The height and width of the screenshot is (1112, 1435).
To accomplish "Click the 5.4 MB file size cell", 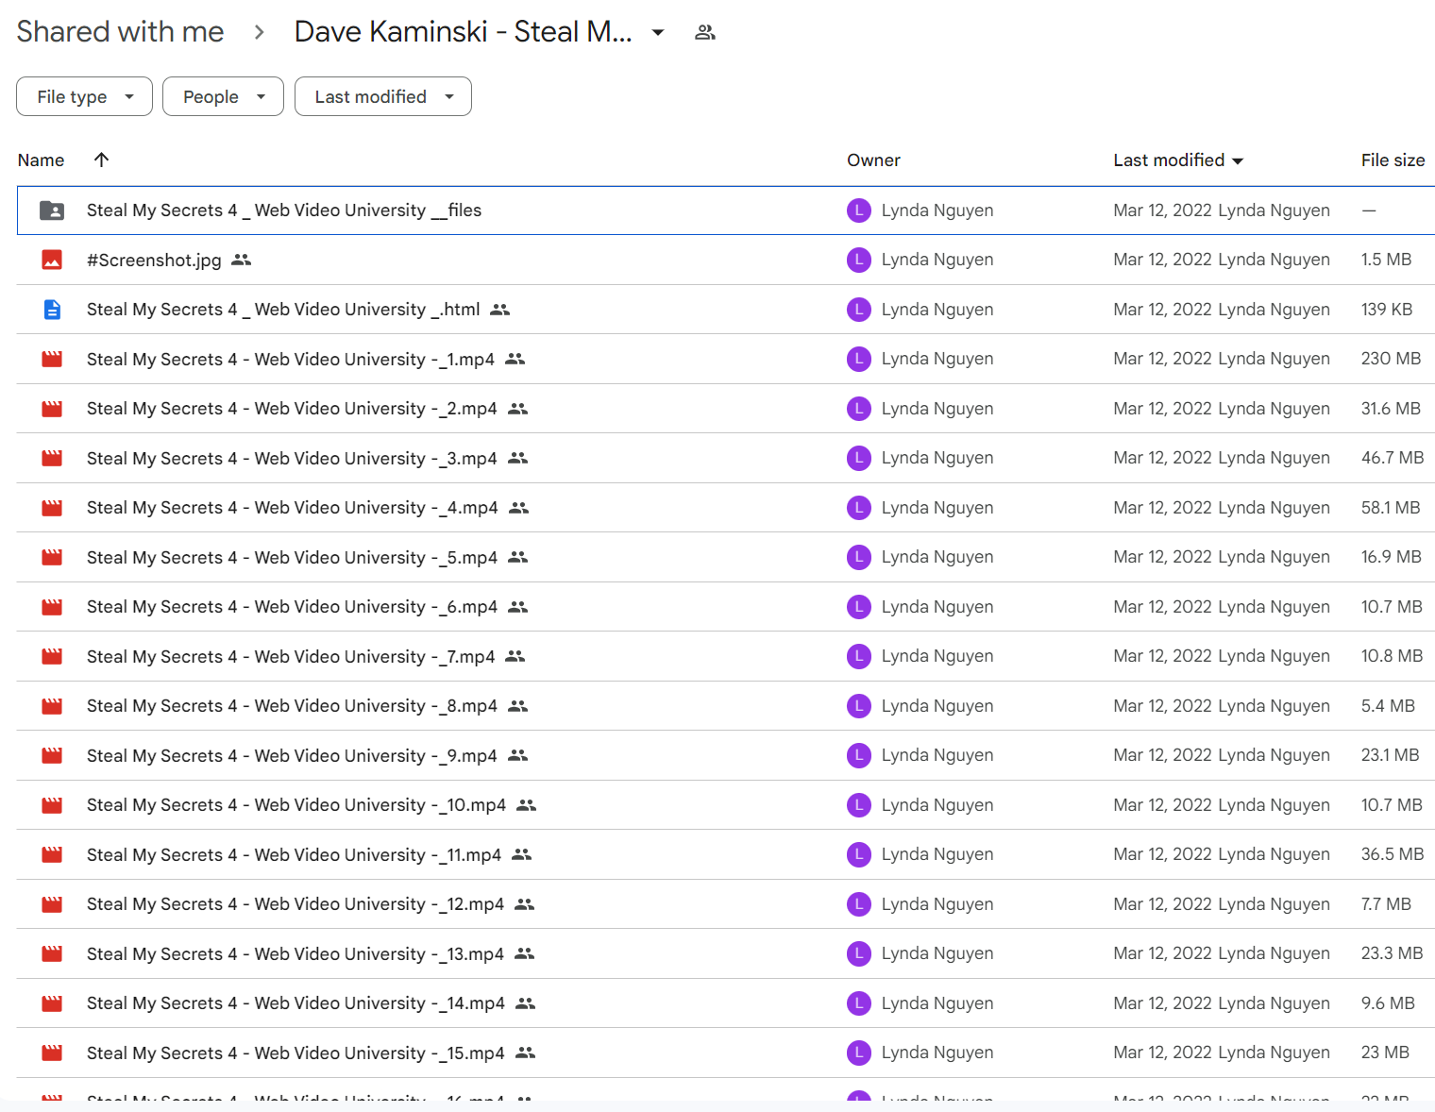I will point(1388,706).
